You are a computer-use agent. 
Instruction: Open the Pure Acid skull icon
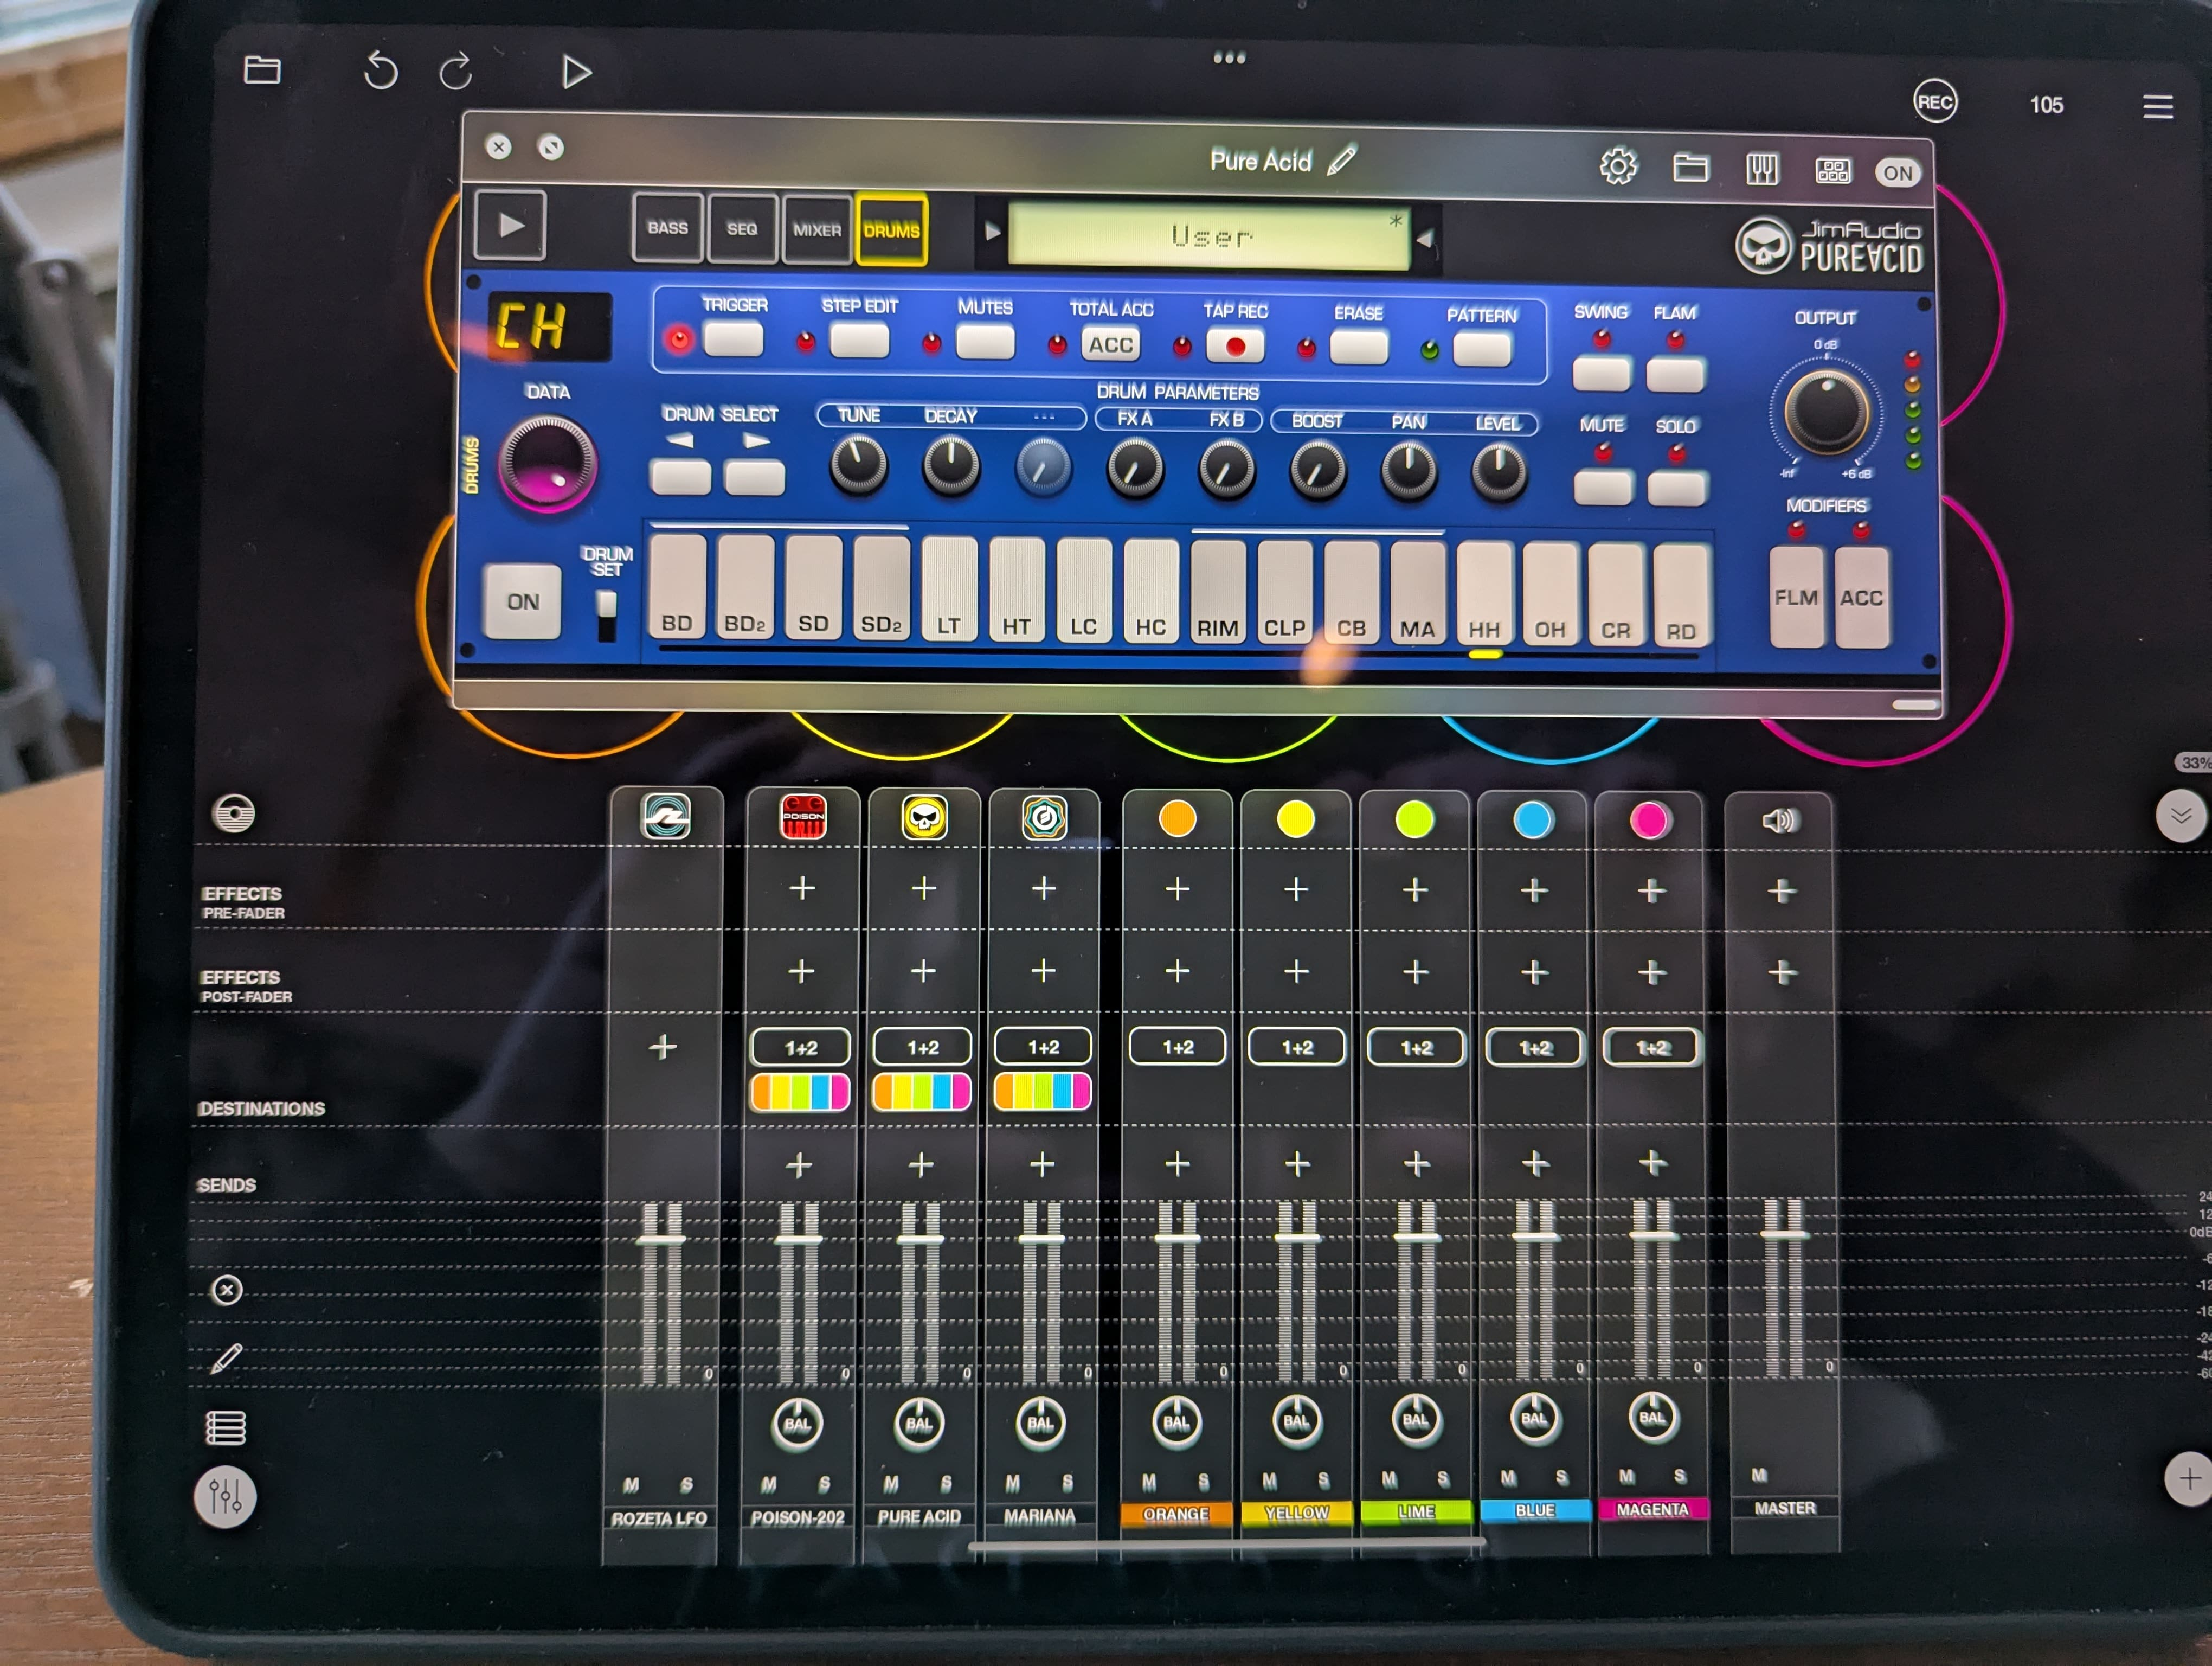[x=924, y=818]
